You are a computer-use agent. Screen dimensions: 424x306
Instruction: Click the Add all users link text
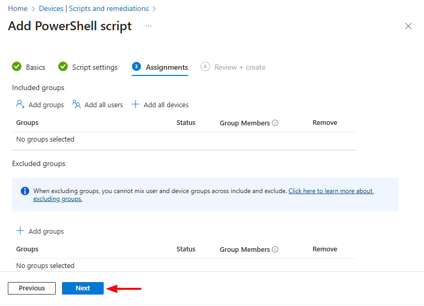104,105
